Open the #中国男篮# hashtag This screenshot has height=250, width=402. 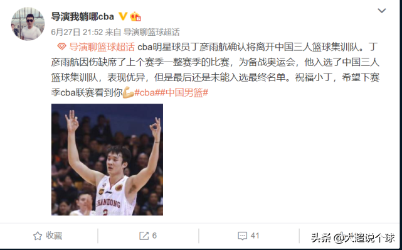point(184,93)
